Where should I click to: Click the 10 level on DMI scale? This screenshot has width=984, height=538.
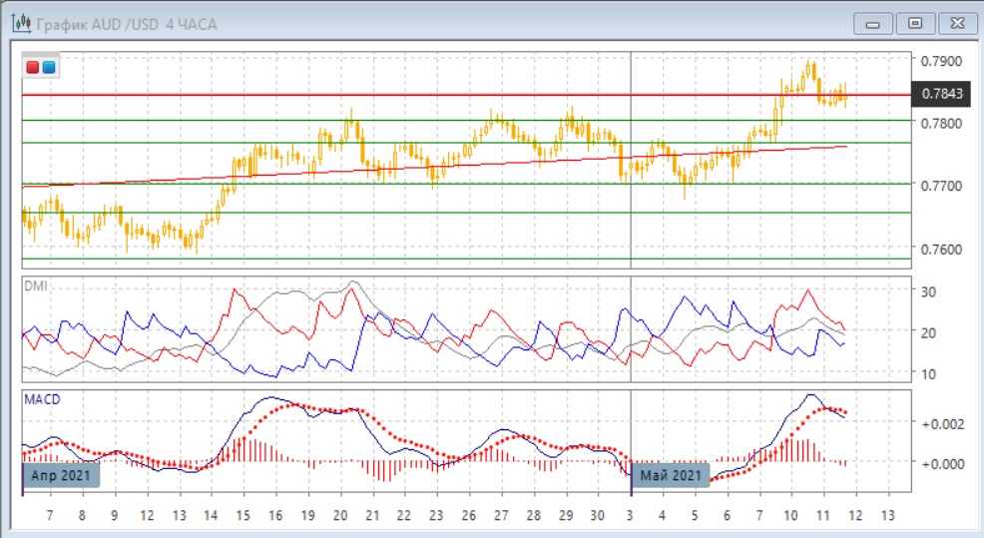[926, 373]
